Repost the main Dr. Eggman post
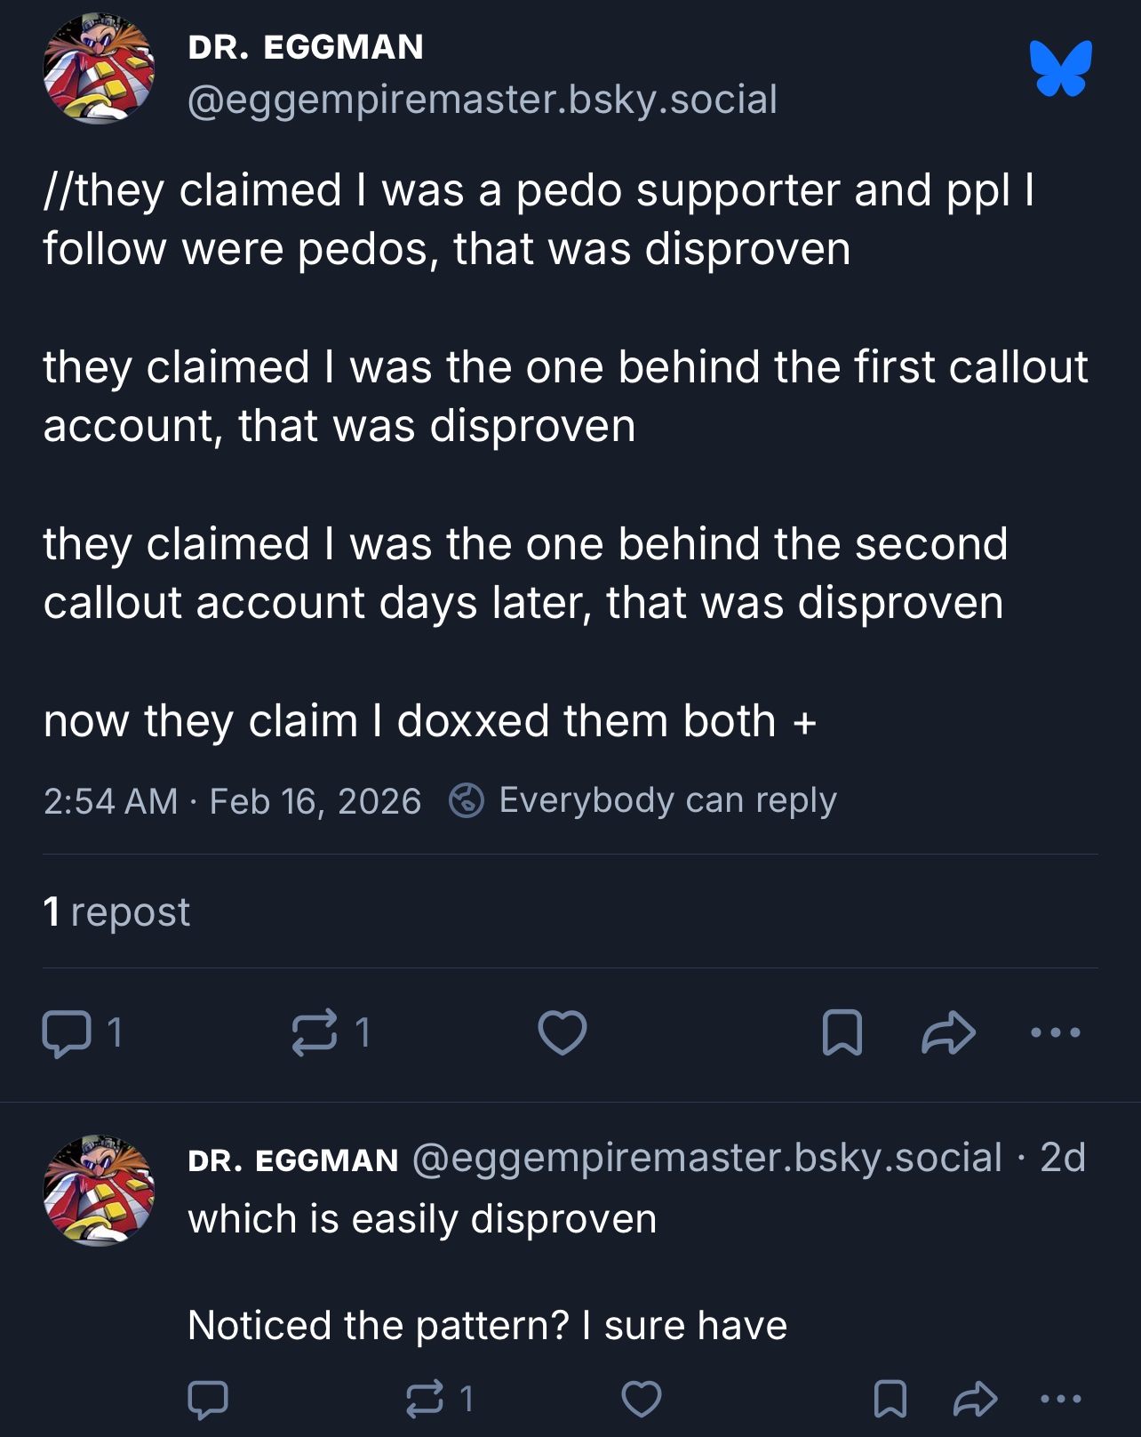 click(x=315, y=1032)
